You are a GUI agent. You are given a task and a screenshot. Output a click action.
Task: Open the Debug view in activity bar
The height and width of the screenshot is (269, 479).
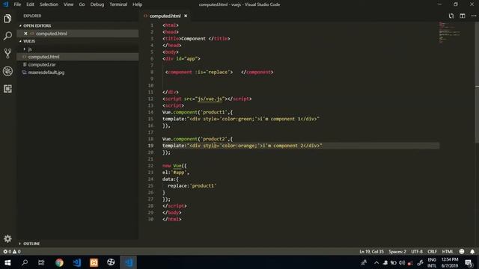pos(7,71)
